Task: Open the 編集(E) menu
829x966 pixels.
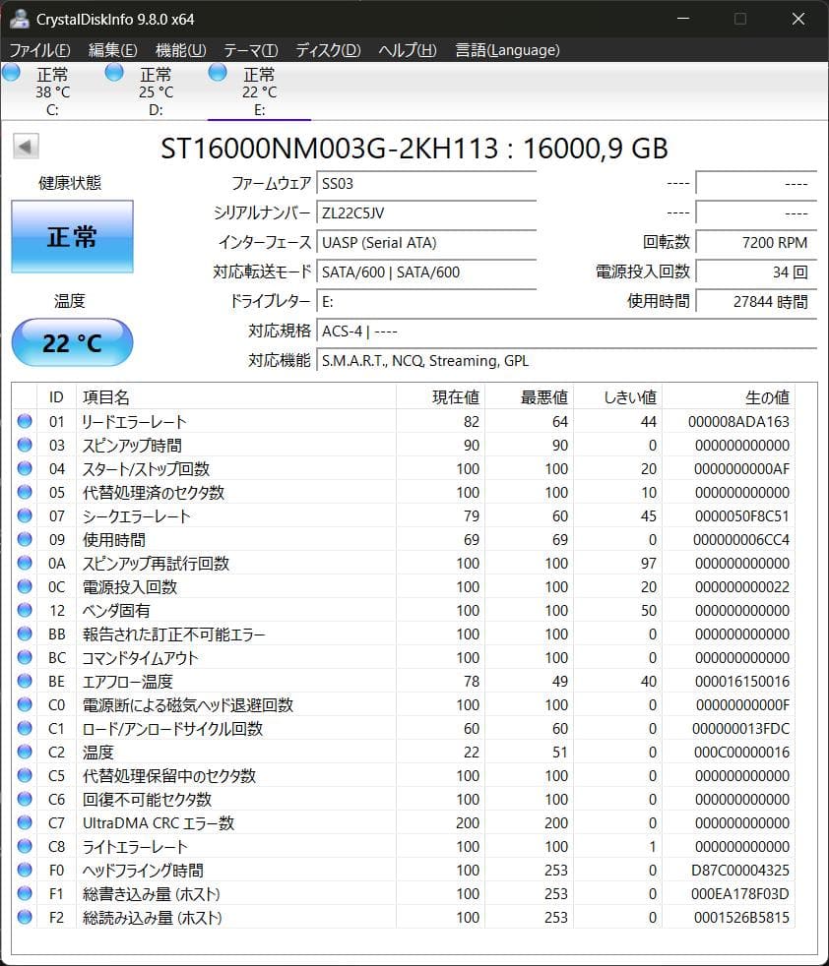Action: point(112,50)
